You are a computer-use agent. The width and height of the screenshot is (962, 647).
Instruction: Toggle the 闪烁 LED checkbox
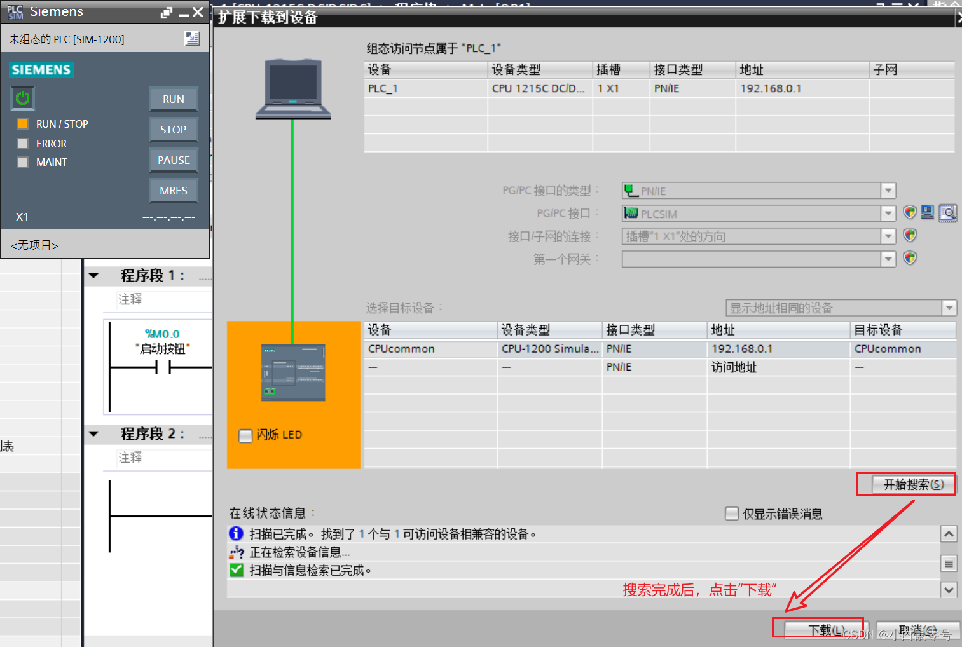click(245, 435)
